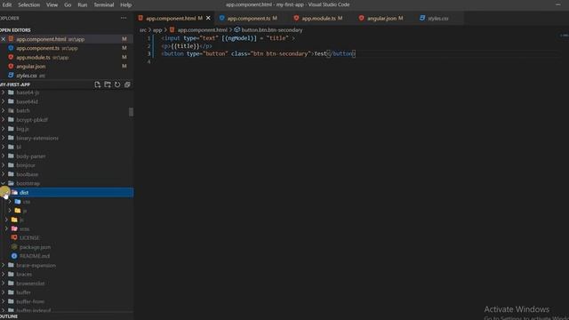Screen dimensions: 569x320
Task: Open the Terminal menu
Action: coord(104,4)
